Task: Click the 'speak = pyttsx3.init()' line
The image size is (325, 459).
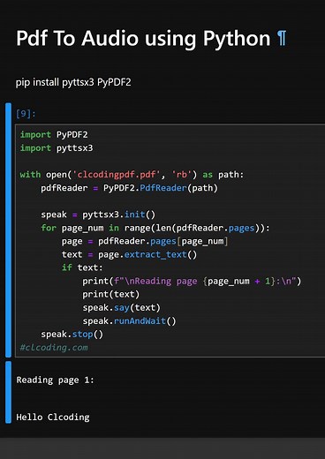Action: coord(98,214)
